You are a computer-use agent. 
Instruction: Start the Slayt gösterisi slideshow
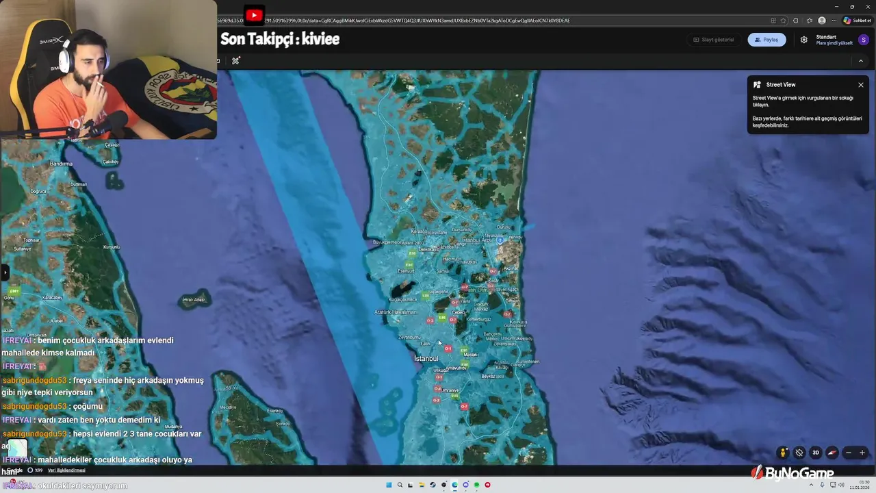click(713, 40)
